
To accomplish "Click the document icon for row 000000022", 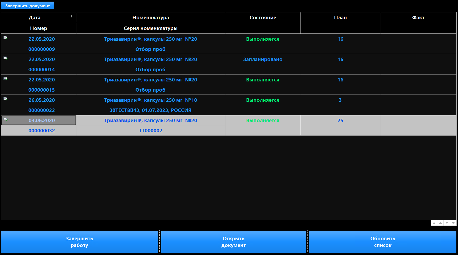I will point(5,99).
